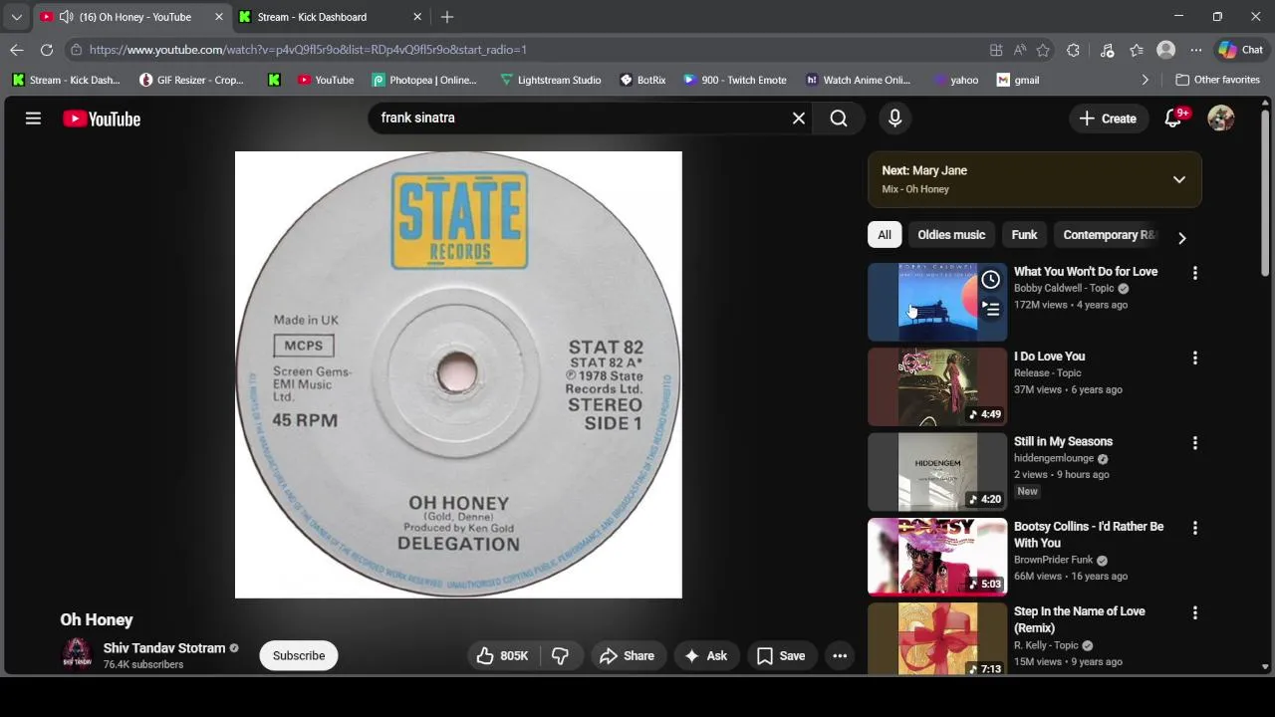The height and width of the screenshot is (717, 1275).
Task: Open BotRix bookmark
Action: click(642, 80)
